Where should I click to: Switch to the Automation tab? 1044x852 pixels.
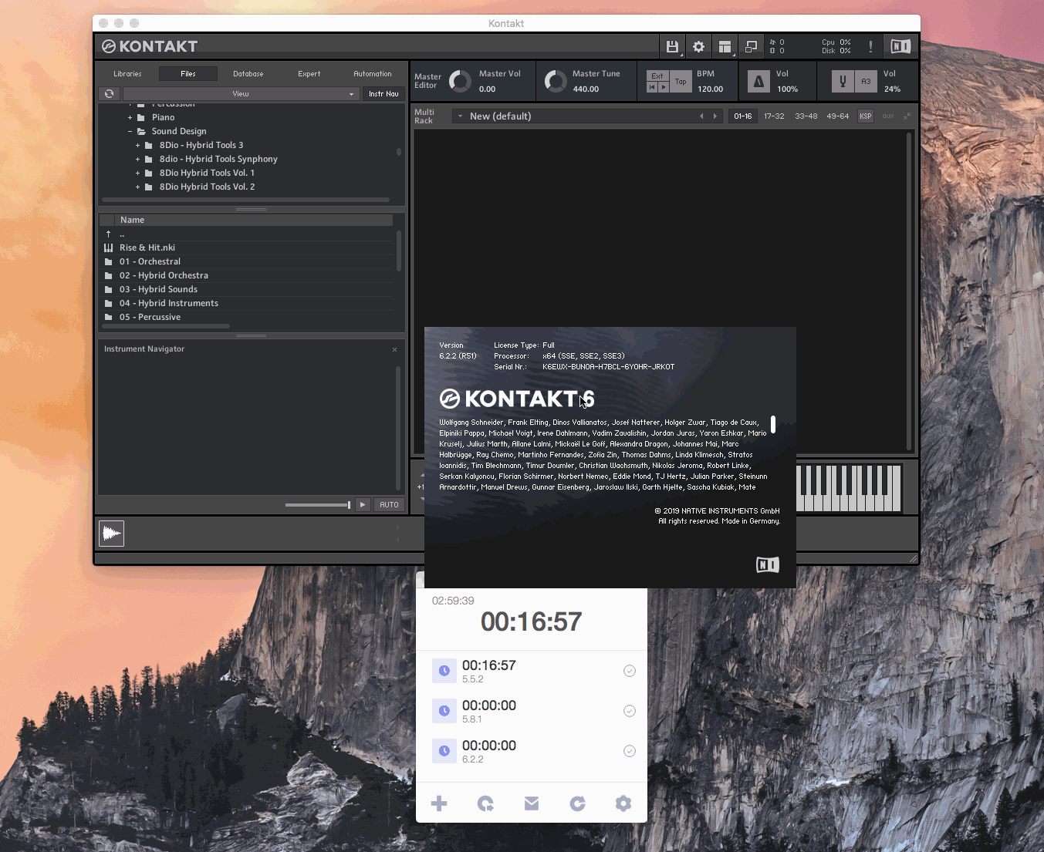[373, 74]
